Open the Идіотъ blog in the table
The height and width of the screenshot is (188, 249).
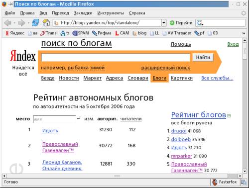[x=50, y=131]
